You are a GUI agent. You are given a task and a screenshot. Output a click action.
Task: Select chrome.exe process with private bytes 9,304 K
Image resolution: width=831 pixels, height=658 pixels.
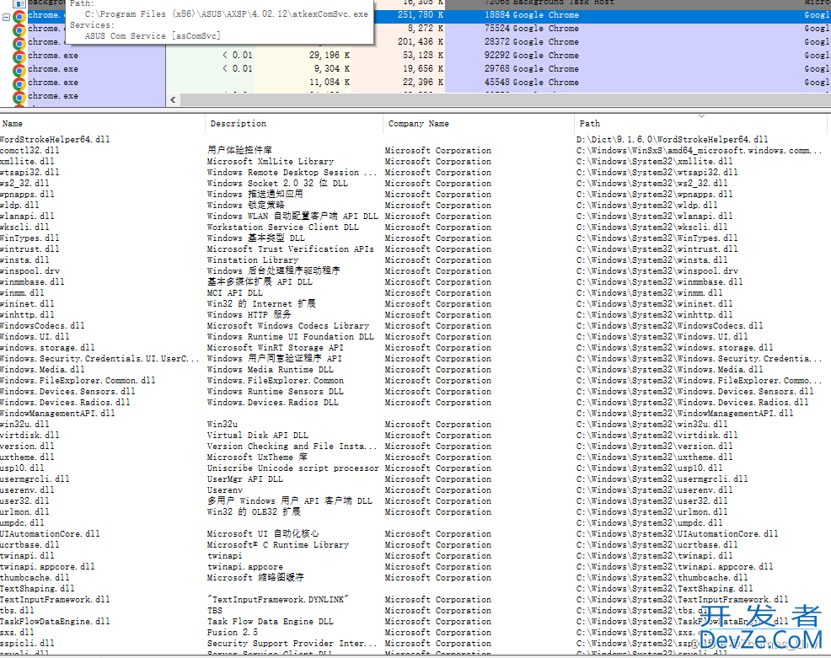(415, 69)
